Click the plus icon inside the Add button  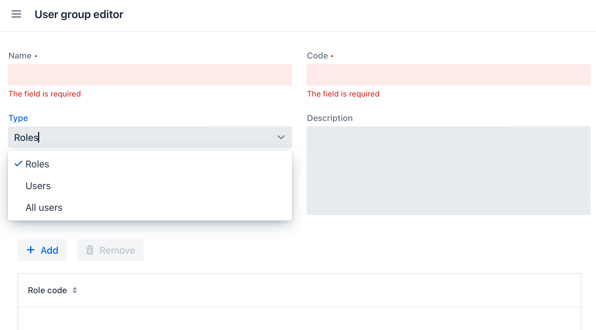[x=31, y=250]
